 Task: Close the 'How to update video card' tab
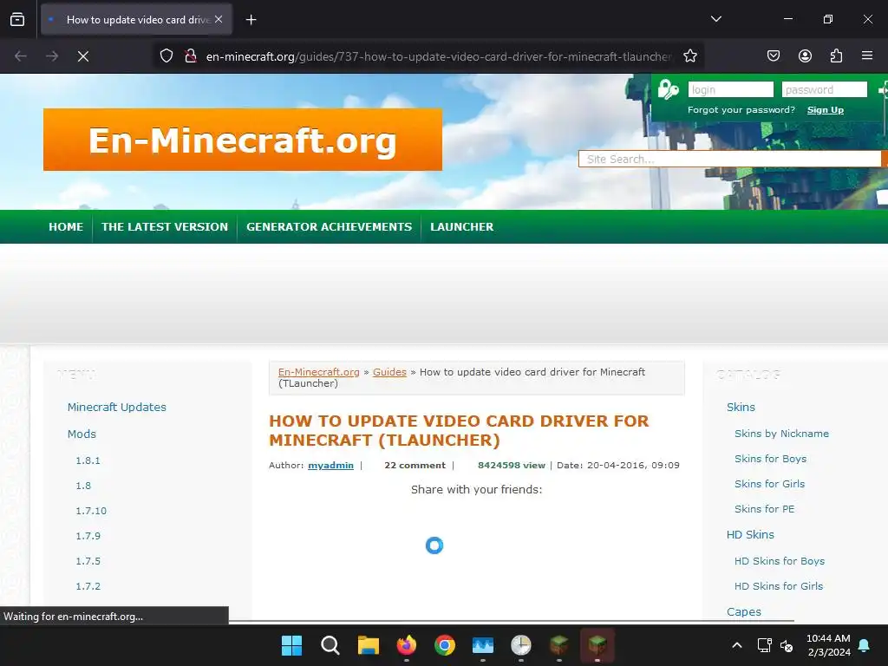(x=219, y=19)
